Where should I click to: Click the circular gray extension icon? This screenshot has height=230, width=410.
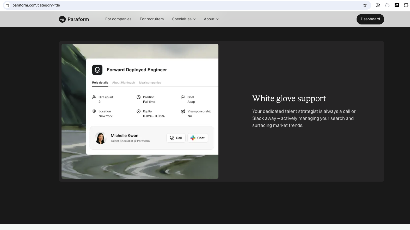pos(387,5)
